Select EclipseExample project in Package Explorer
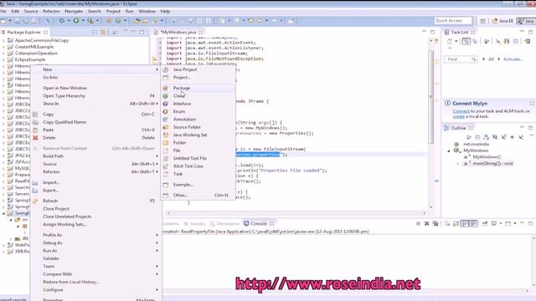The height and width of the screenshot is (301, 536). pos(30,59)
